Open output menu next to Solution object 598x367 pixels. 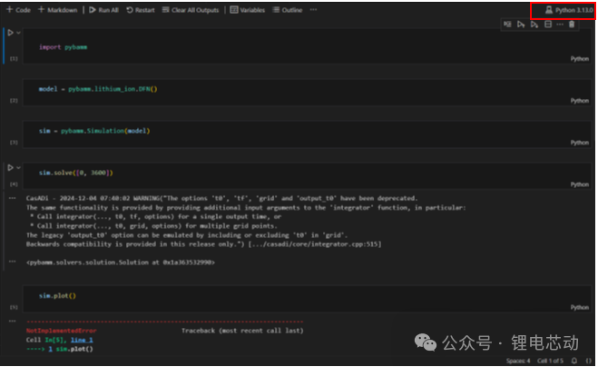[x=13, y=262]
